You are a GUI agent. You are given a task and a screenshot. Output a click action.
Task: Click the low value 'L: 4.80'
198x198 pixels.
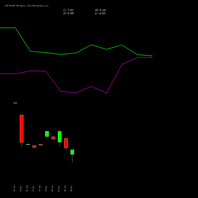100,13
